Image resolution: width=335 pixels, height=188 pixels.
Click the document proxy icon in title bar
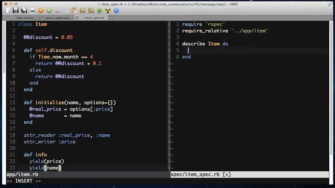coord(98,4)
